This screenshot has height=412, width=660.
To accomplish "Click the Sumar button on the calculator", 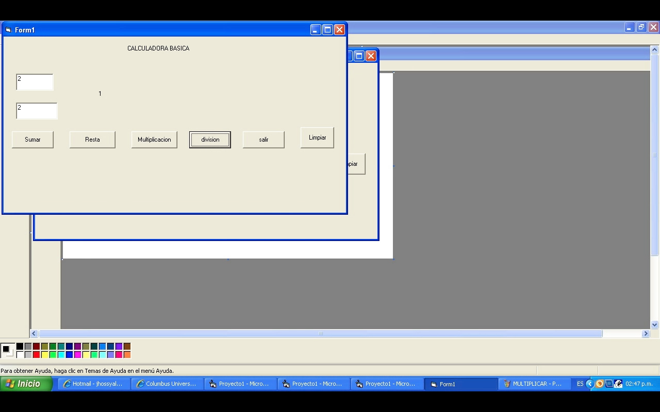I will coord(32,139).
